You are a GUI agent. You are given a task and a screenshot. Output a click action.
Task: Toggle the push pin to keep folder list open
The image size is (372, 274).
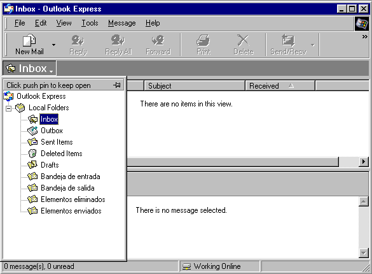click(x=117, y=85)
